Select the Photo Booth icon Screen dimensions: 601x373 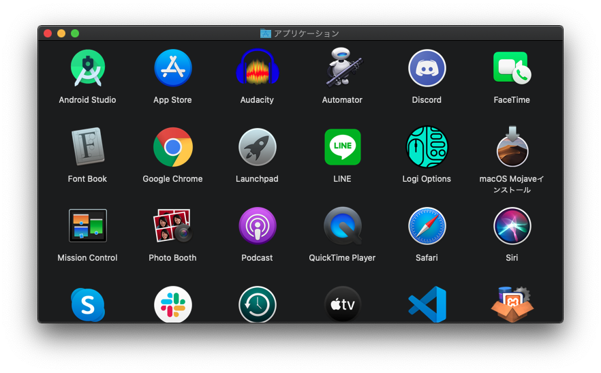(173, 225)
